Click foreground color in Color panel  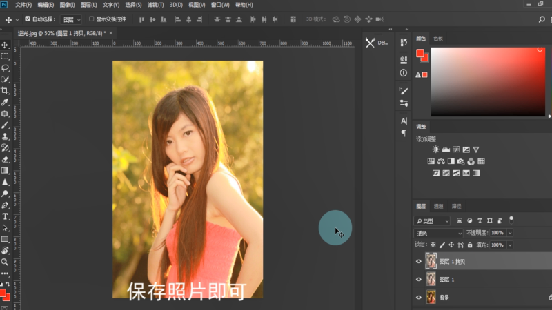click(420, 54)
